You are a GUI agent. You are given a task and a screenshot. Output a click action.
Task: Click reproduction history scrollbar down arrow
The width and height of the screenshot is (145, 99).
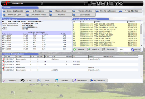[x=141, y=76]
